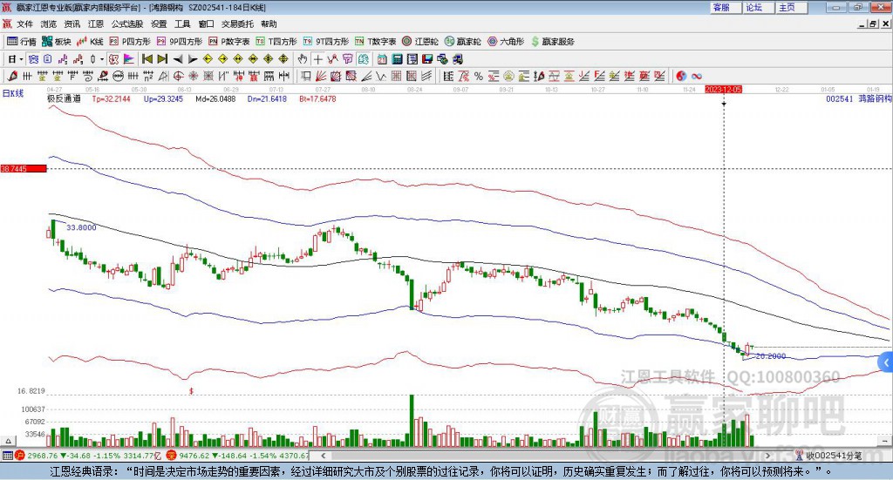
Task: Open the 窗口 menu
Action: point(206,24)
